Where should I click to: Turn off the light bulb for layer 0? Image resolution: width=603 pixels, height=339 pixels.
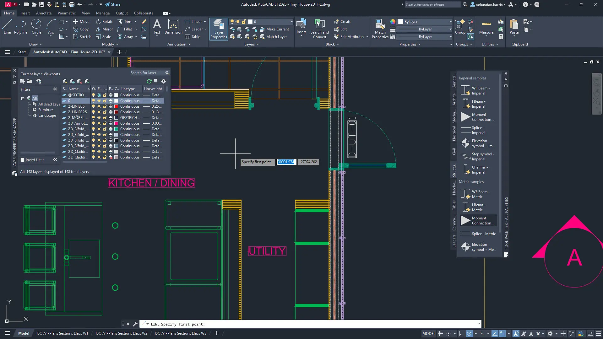coord(94,100)
